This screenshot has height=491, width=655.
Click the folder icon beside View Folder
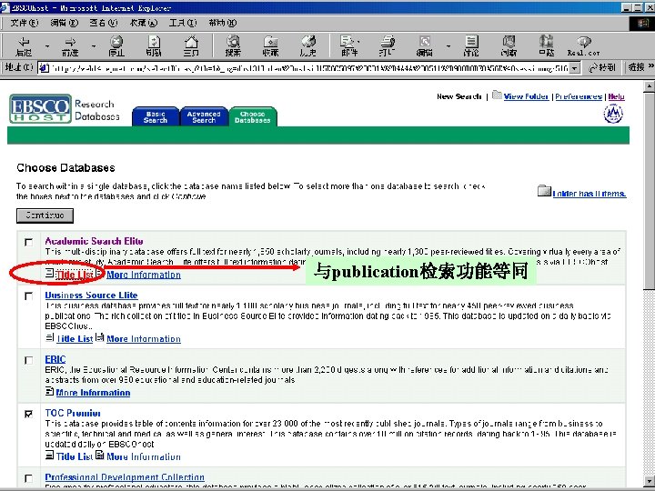tap(497, 95)
